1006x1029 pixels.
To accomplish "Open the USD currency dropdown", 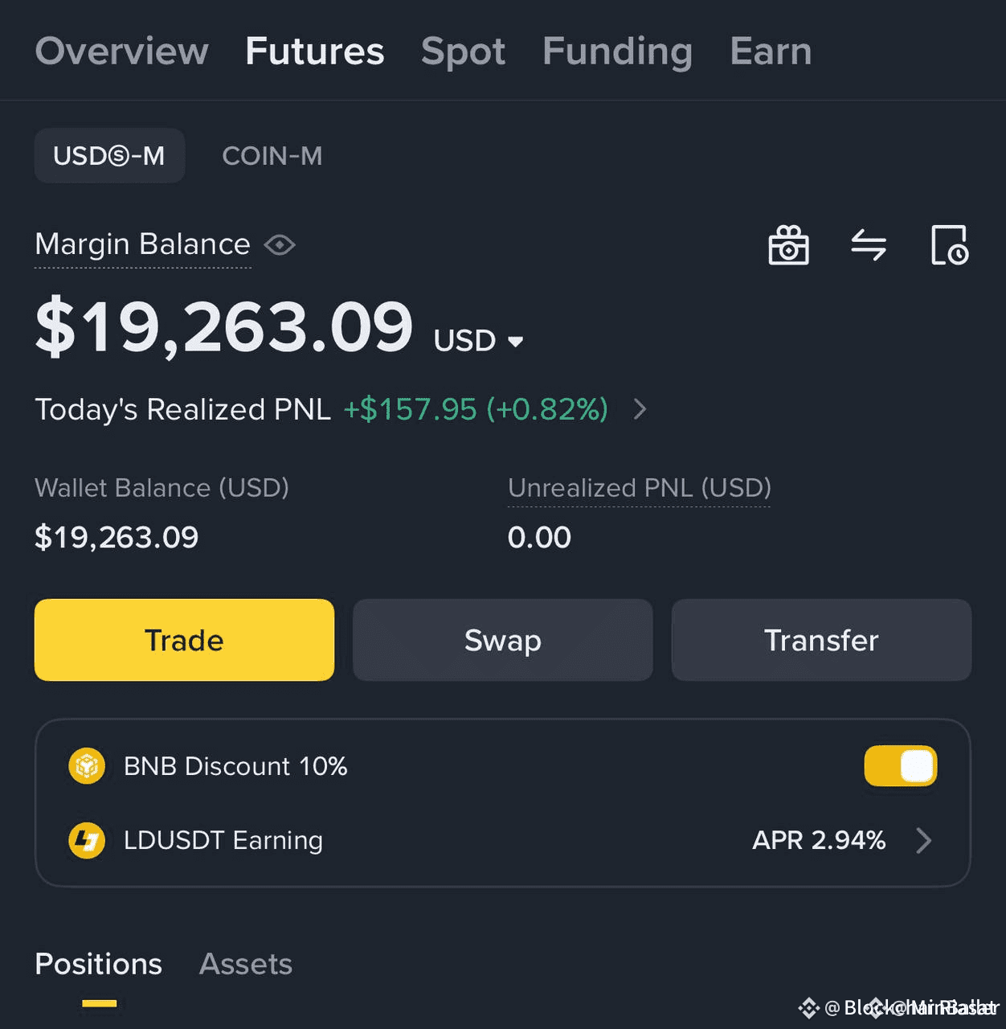I will [479, 341].
